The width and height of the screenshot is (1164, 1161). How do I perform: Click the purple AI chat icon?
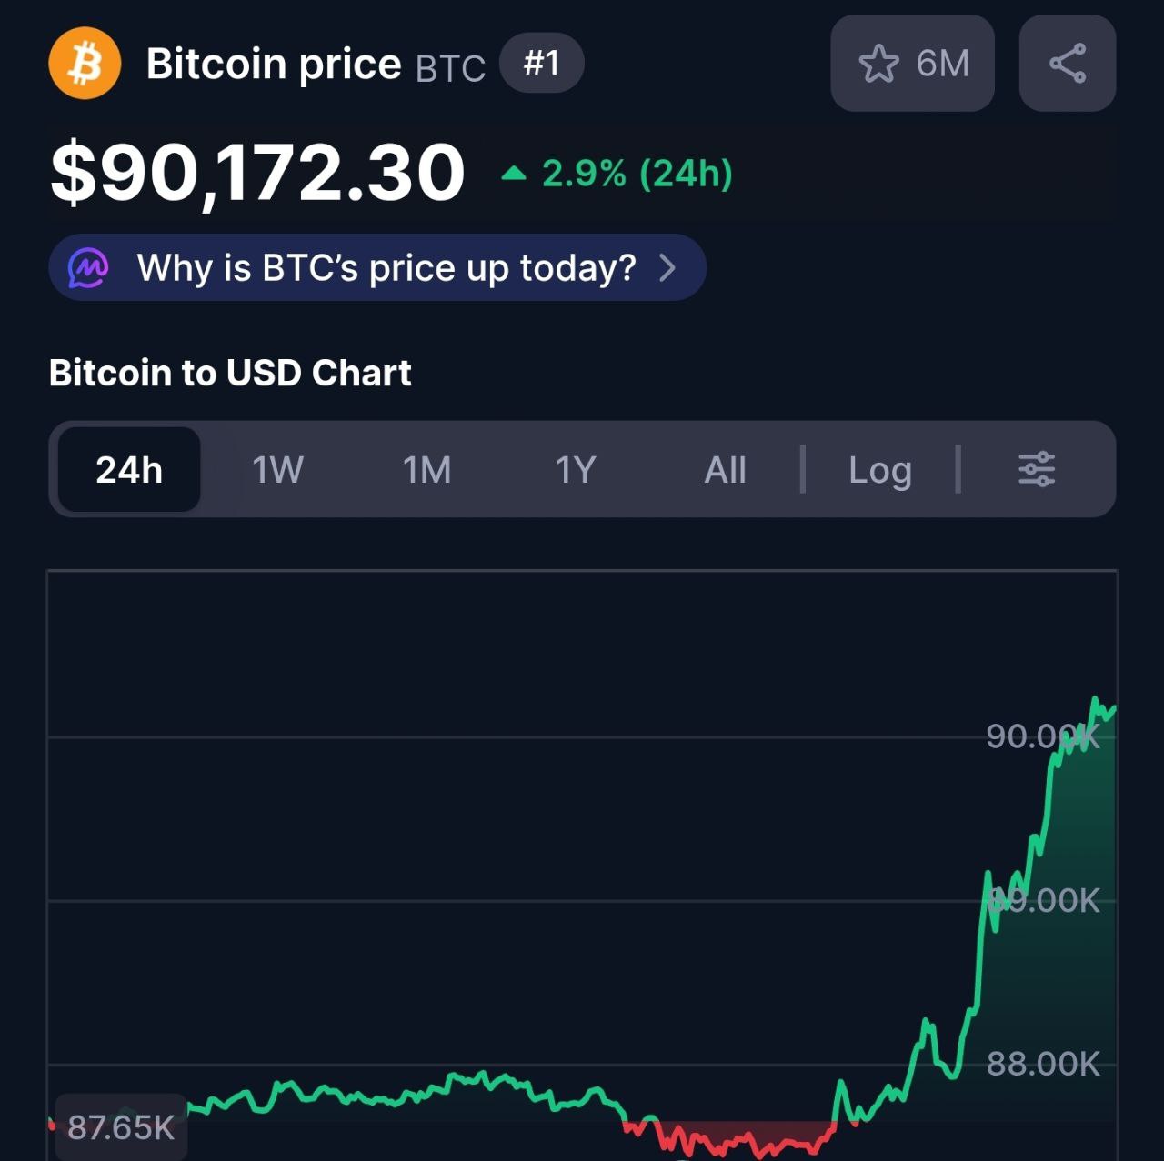pyautogui.click(x=89, y=268)
